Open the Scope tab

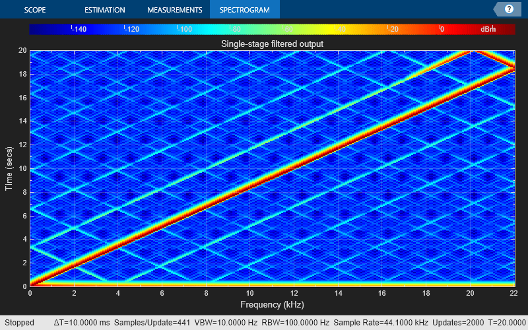coord(36,10)
